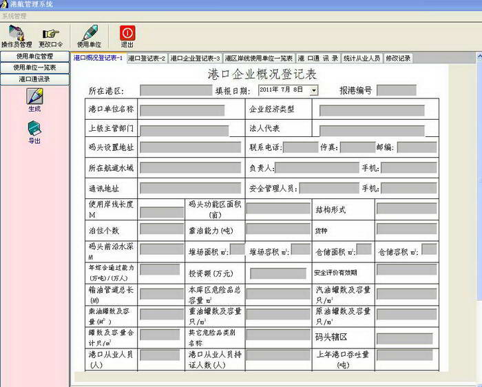
Task: Click the 所在港区 input field
Action: click(176, 90)
